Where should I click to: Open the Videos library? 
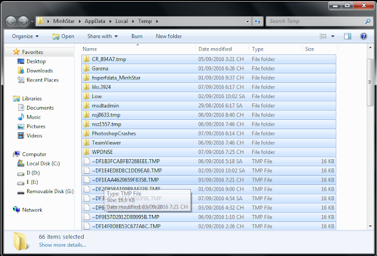pyautogui.click(x=34, y=136)
